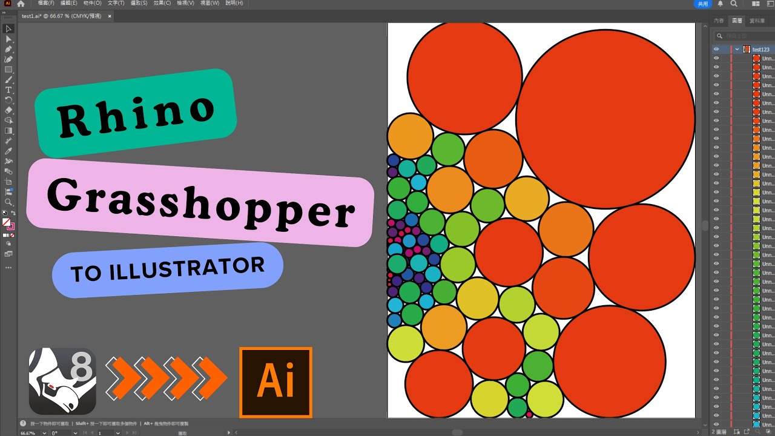Open notifications bell icon
775x436 pixels.
point(721,4)
